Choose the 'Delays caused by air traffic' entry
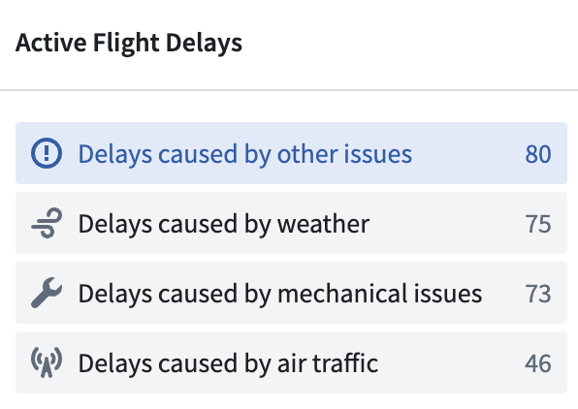The height and width of the screenshot is (409, 578). coord(291,362)
